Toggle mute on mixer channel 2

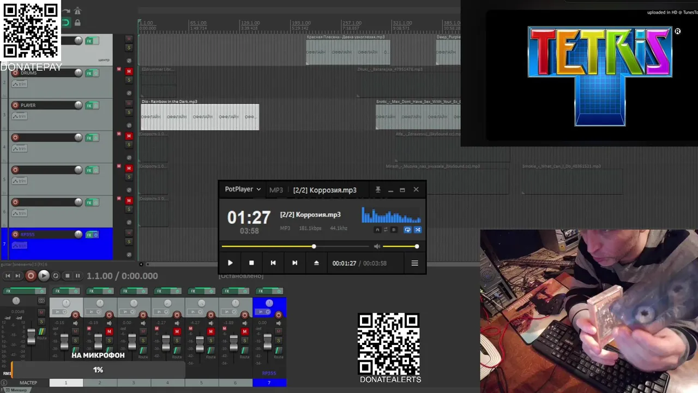click(109, 332)
